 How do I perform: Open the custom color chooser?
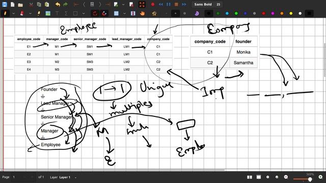pos(309,14)
